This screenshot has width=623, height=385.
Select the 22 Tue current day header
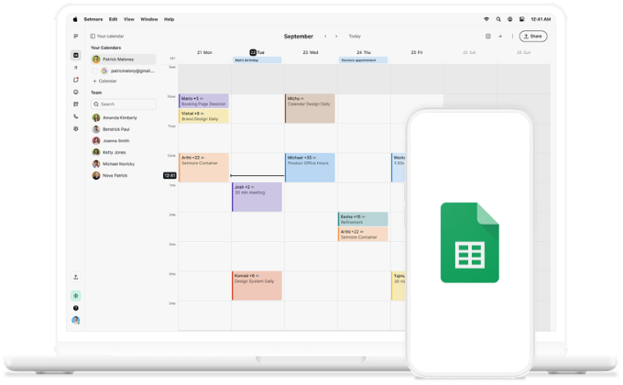pyautogui.click(x=257, y=52)
